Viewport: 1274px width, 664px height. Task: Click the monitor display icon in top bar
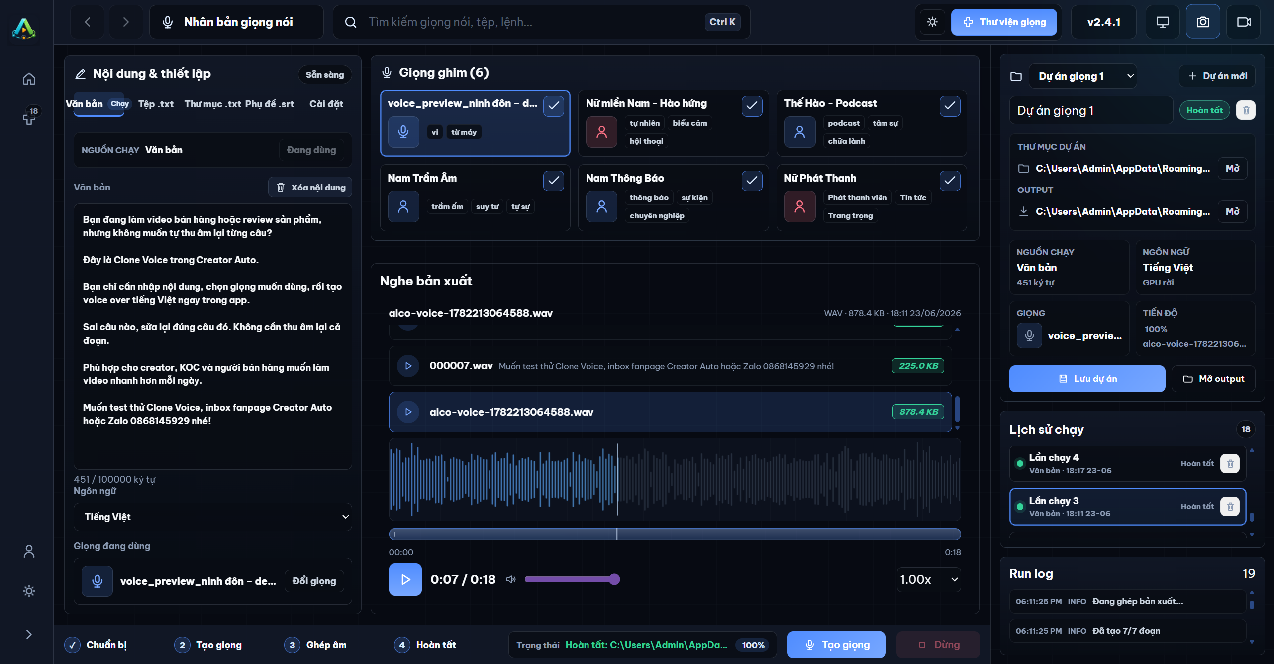coord(1163,22)
